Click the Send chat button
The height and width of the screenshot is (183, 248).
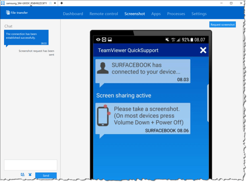[46, 176]
